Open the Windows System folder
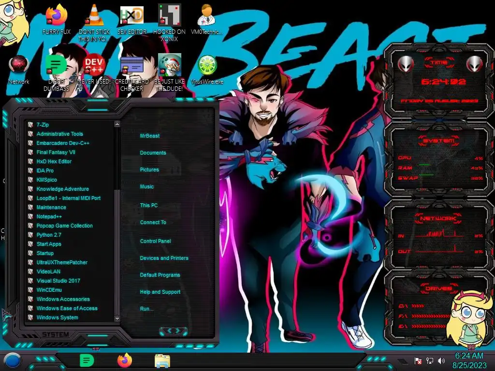Viewport: 495px width, 371px height. pyautogui.click(x=57, y=317)
